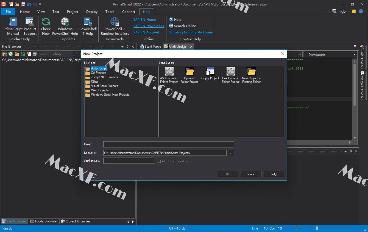Collapse the ribbon with the up chevron

pyautogui.click(x=329, y=11)
